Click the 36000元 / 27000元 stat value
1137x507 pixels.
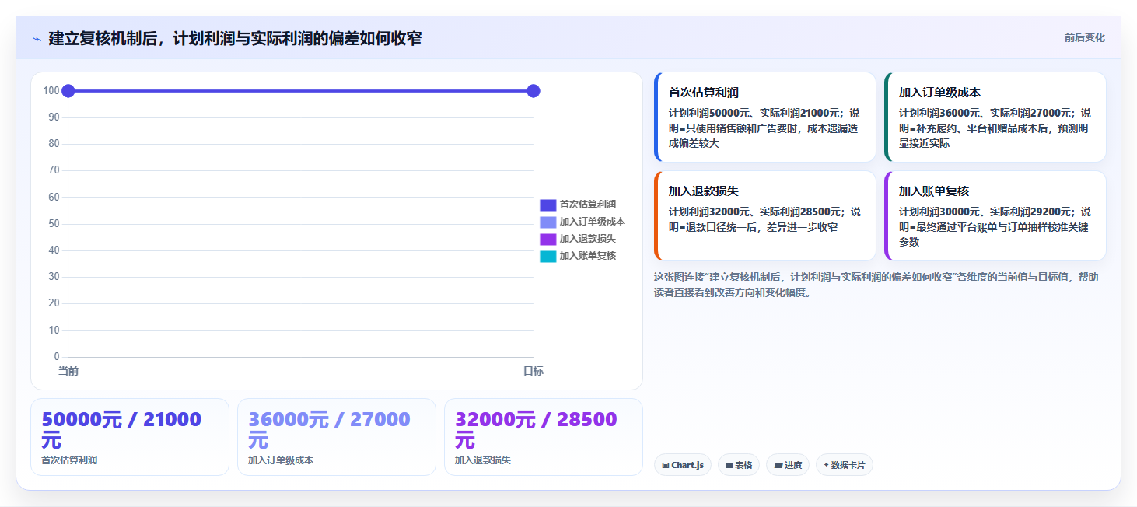coord(329,430)
